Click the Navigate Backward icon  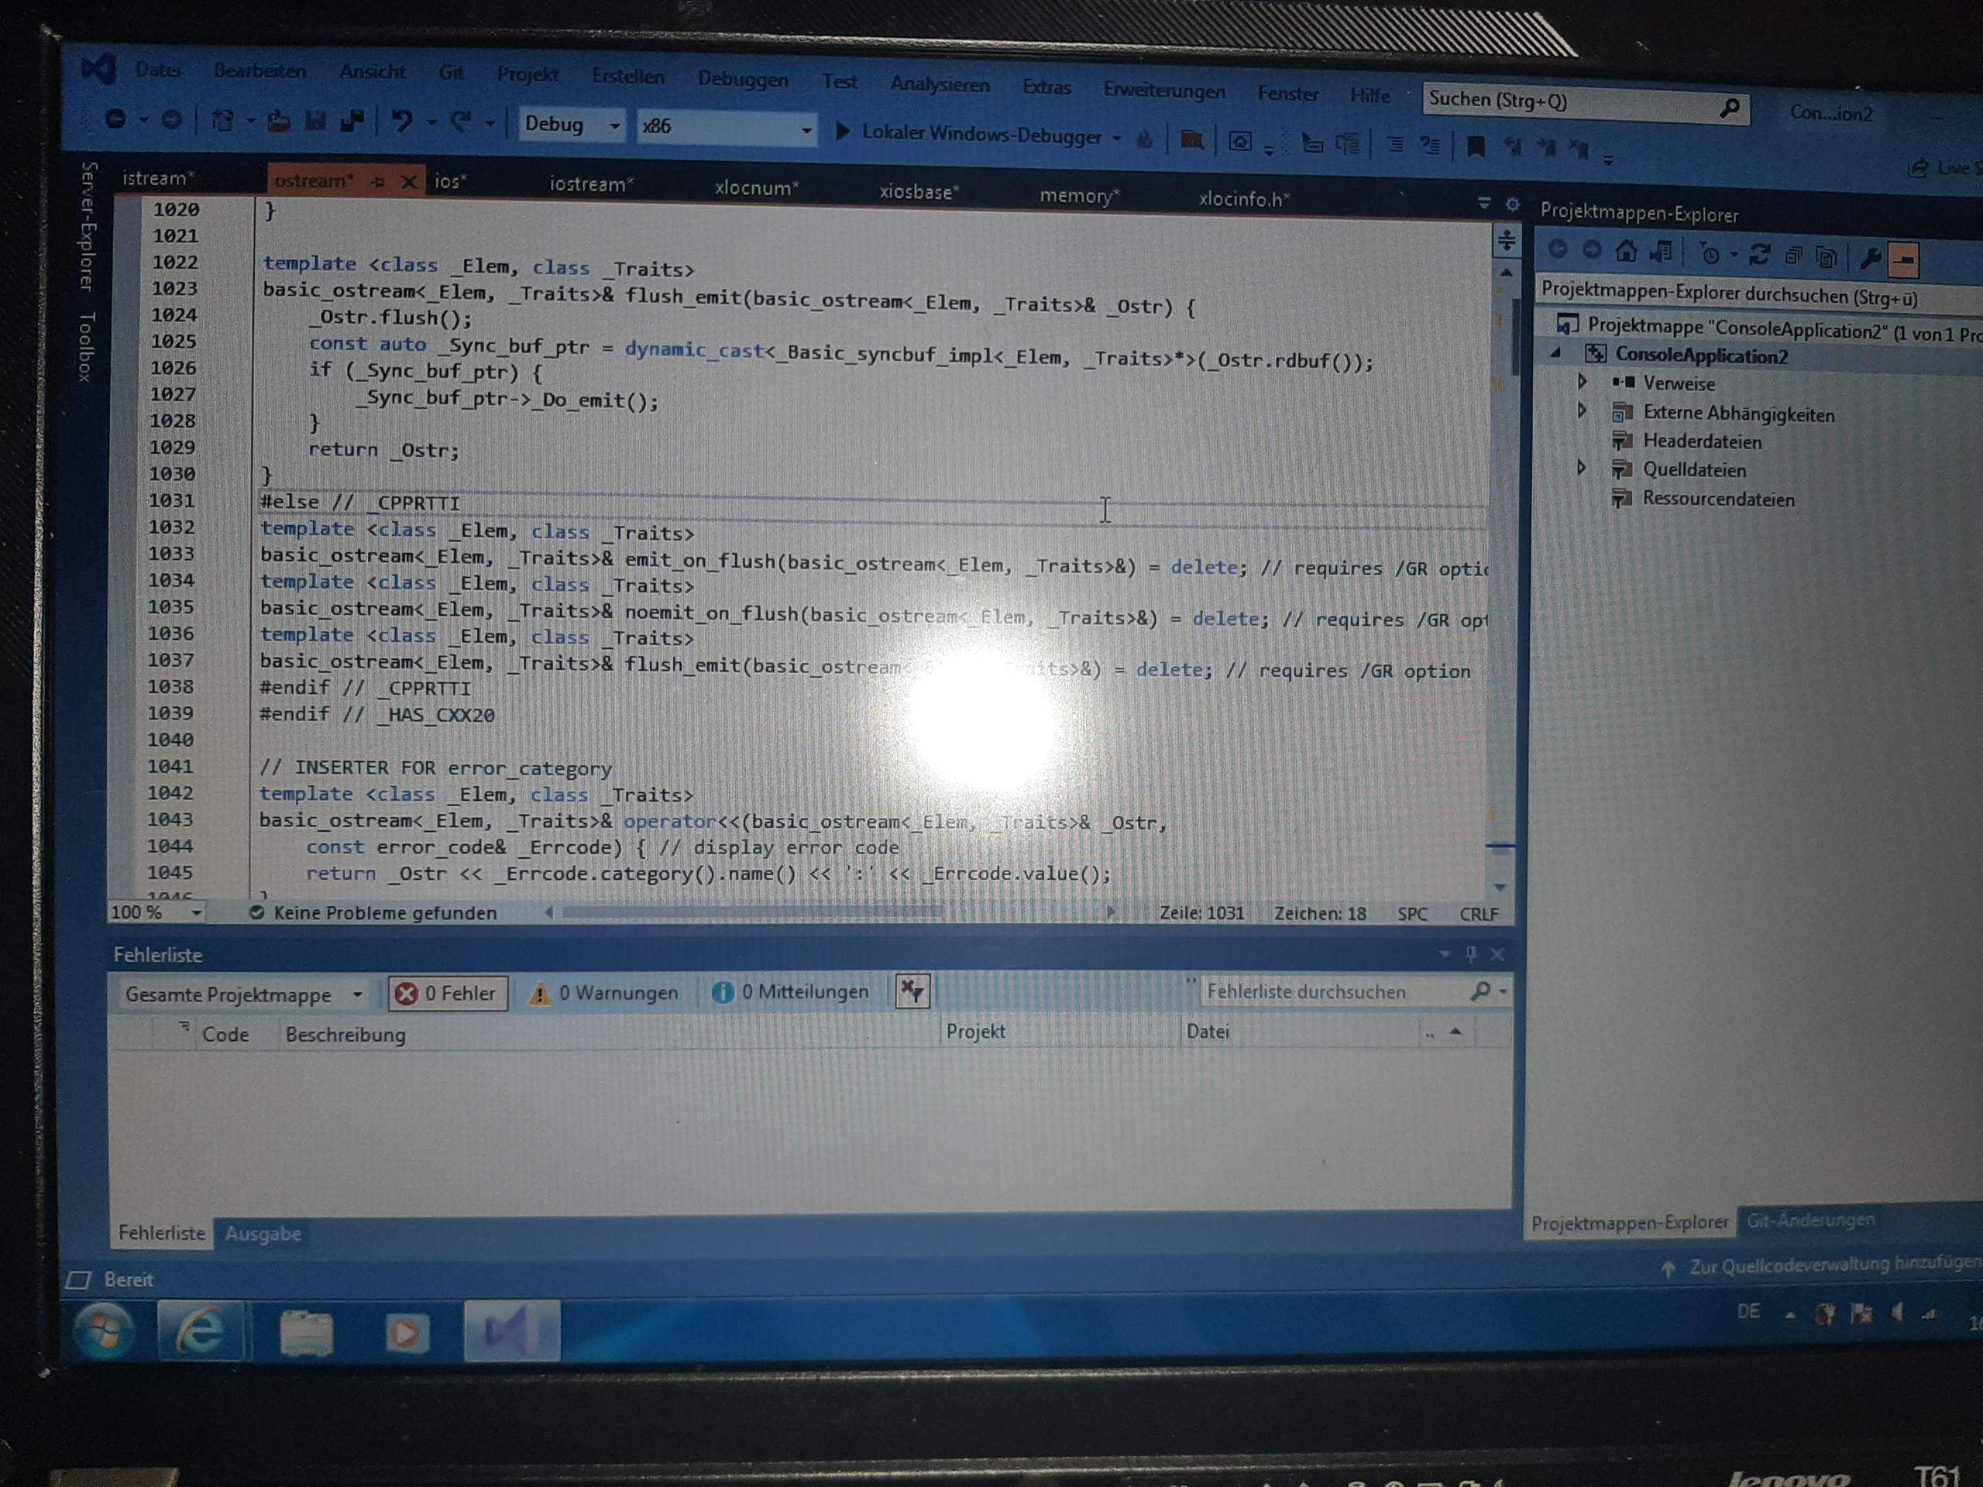[116, 119]
